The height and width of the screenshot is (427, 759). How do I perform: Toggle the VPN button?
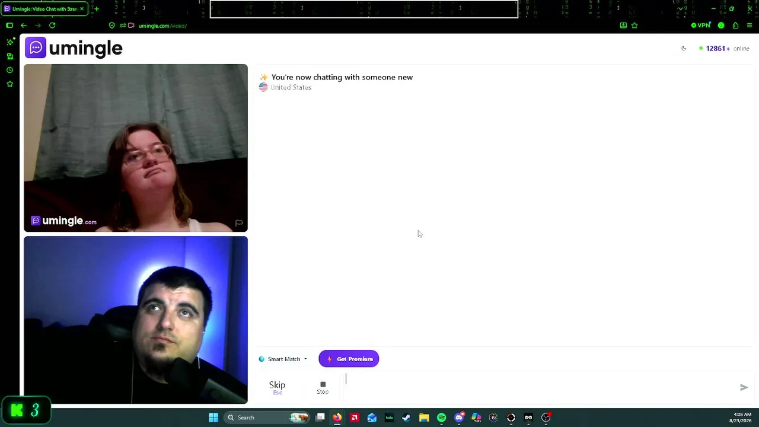pos(701,26)
